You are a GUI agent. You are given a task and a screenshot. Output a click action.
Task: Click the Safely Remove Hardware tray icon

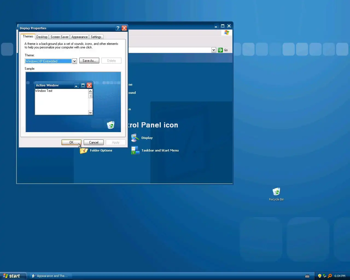(x=325, y=276)
